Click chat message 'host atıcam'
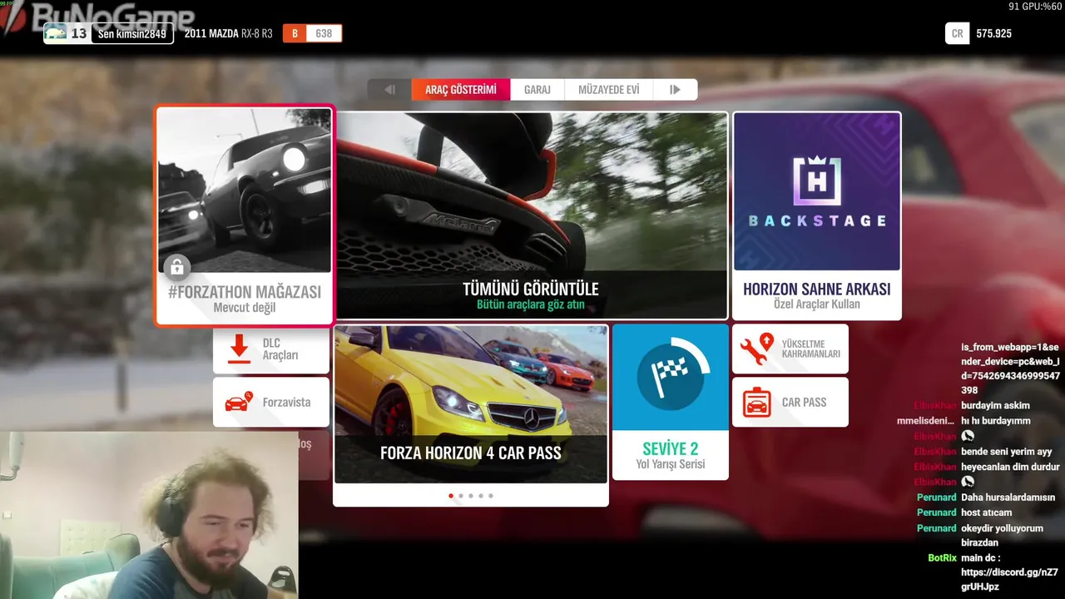1065x599 pixels. pyautogui.click(x=986, y=512)
